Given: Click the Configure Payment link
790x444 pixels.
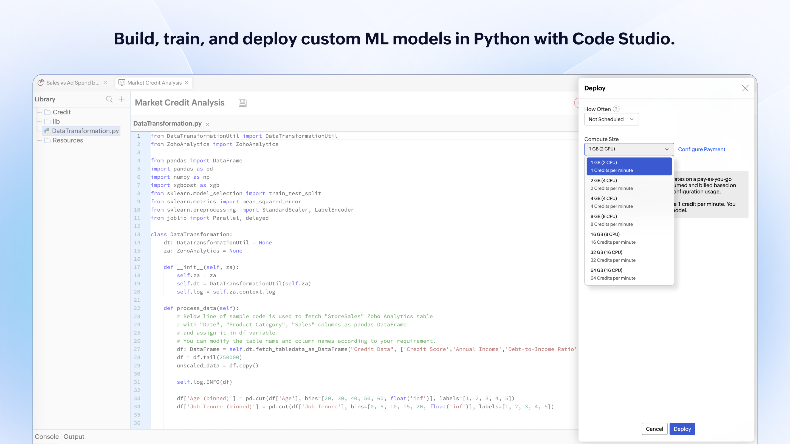Looking at the screenshot, I should point(701,149).
